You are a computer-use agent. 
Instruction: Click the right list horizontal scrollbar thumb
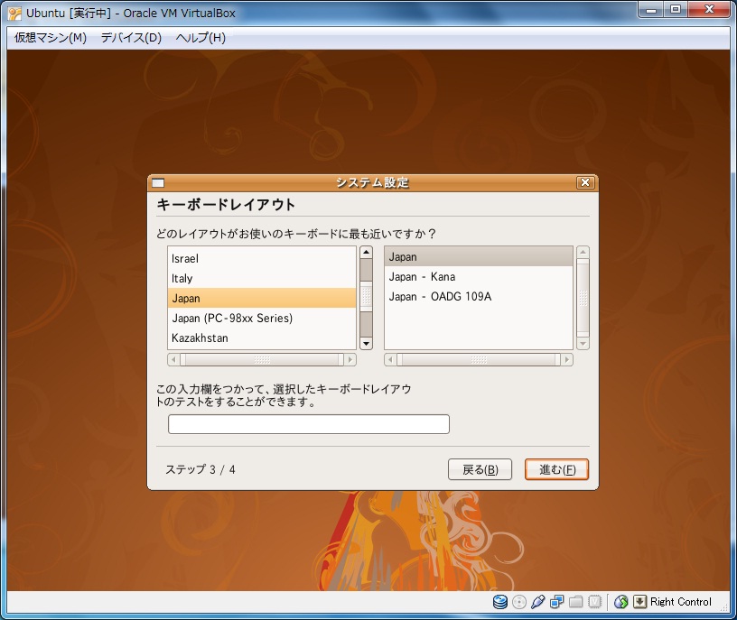[x=479, y=360]
